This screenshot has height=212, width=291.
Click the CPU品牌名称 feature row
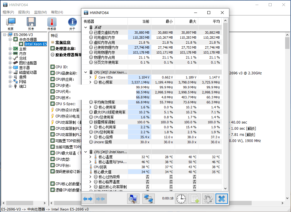pyautogui.click(x=66, y=73)
